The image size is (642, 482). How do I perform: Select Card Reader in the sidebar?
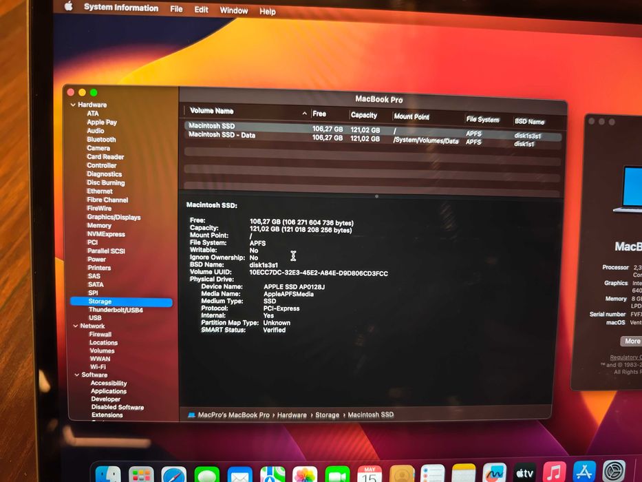(105, 156)
